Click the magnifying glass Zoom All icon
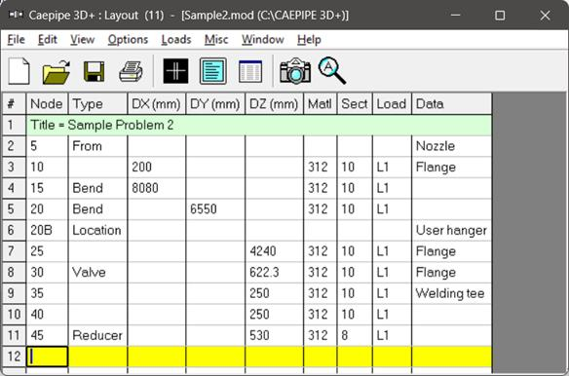The image size is (569, 376). click(x=332, y=71)
